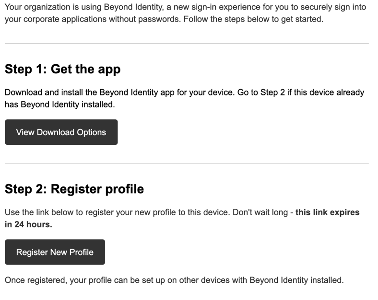This screenshot has width=378, height=300.
Task: Click the 'Use the link below' sentence
Action: tap(117, 212)
